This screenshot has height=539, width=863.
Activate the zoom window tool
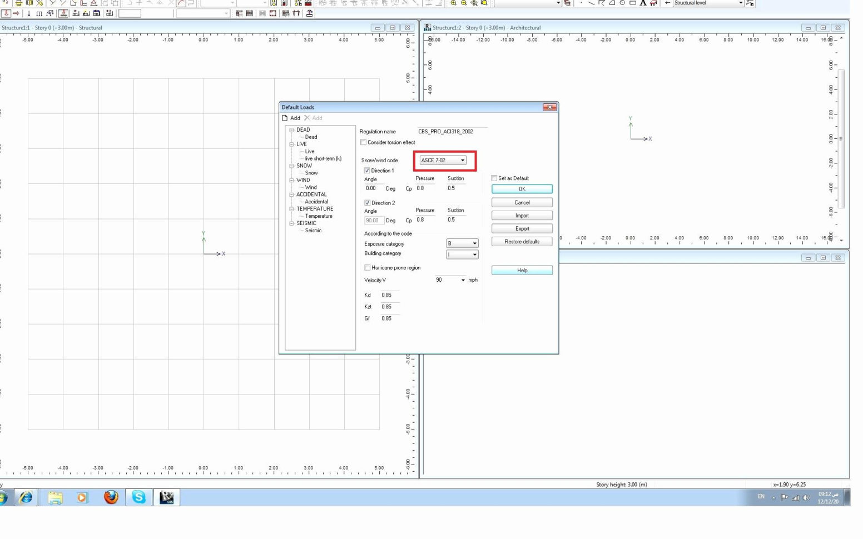pos(484,3)
